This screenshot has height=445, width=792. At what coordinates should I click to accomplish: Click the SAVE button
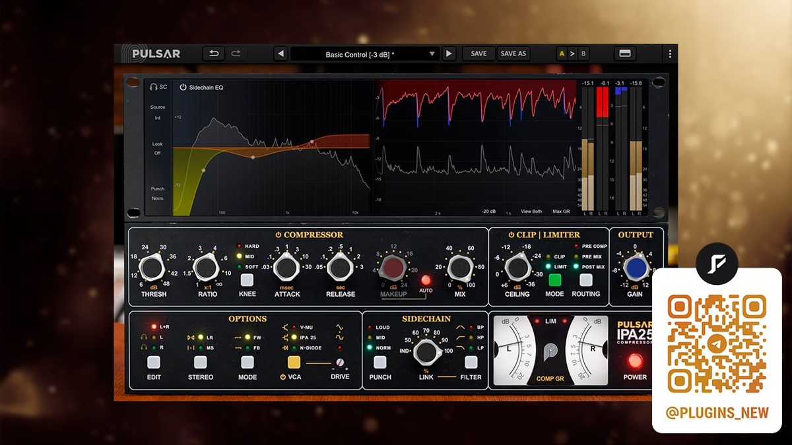coord(478,54)
